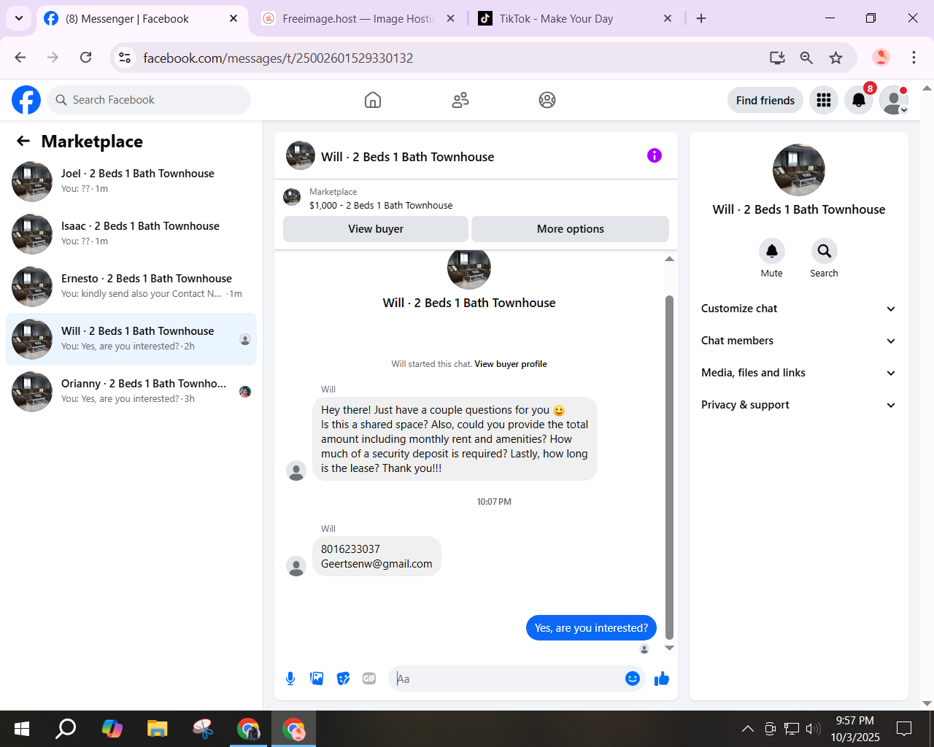
Task: Open the taskbar clock showing 9:57 PM
Action: click(x=855, y=729)
